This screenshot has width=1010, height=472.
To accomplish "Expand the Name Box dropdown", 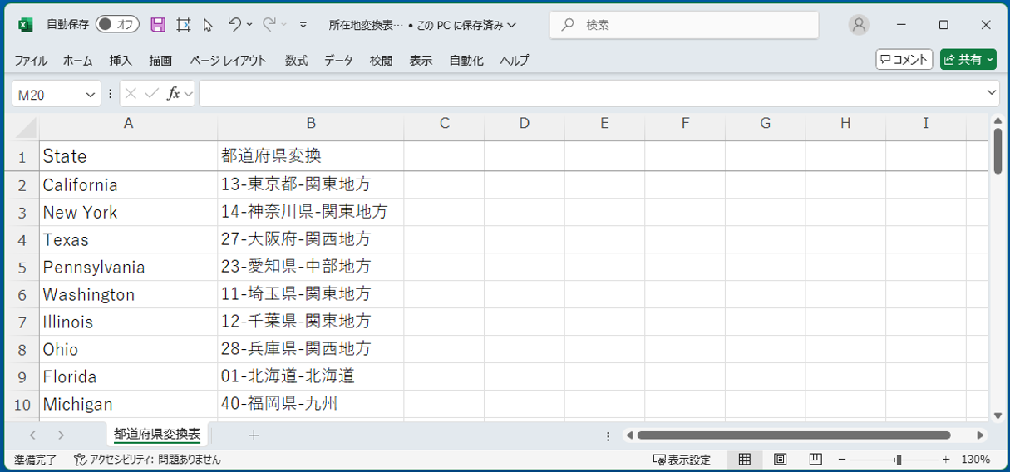I will coord(91,95).
